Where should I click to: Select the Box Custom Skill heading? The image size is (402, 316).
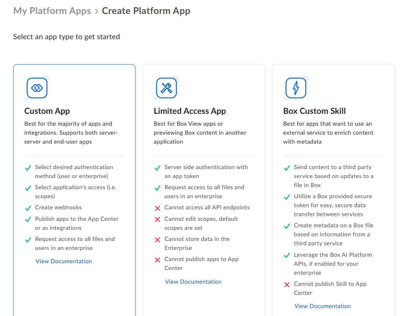(x=315, y=111)
